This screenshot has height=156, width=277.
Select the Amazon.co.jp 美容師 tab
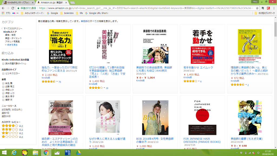[52, 3]
